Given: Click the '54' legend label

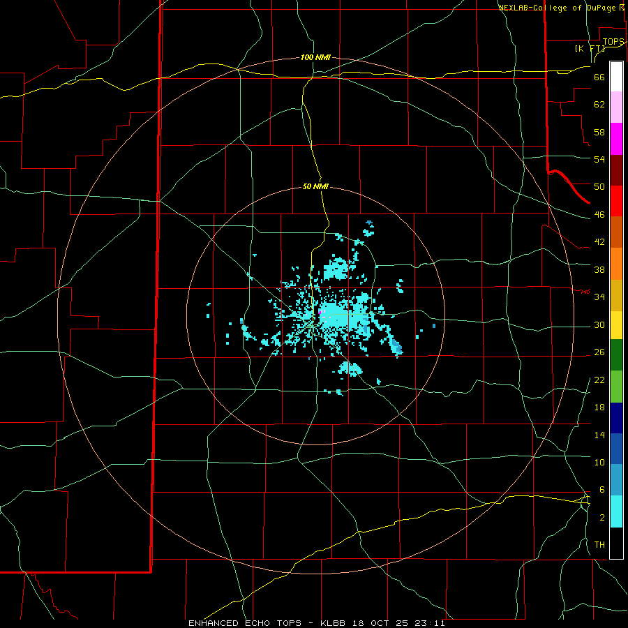Looking at the screenshot, I should 599,159.
